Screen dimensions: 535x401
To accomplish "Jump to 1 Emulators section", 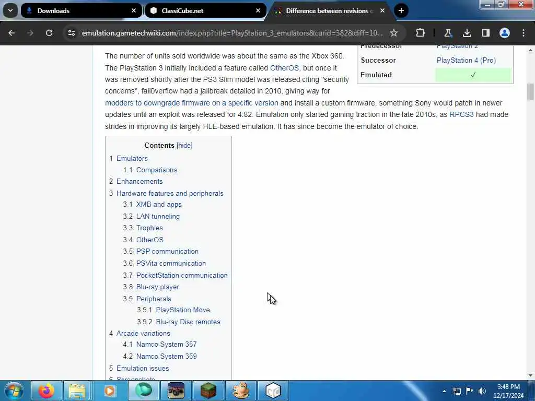I will 129,158.
